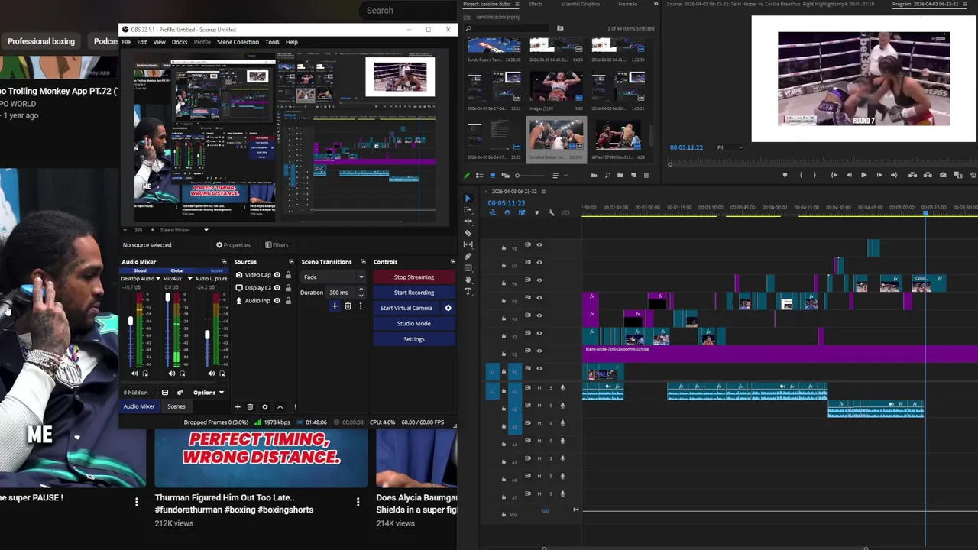The image size is (978, 550).
Task: Open the Fit zoom dropdown in Program monitor
Action: [730, 147]
